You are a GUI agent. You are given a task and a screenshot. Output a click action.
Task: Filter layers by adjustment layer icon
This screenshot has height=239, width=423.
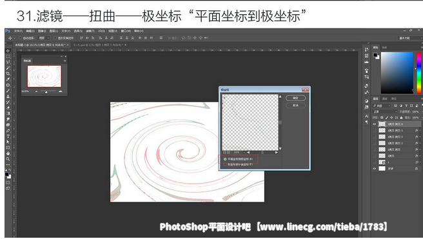[401, 106]
